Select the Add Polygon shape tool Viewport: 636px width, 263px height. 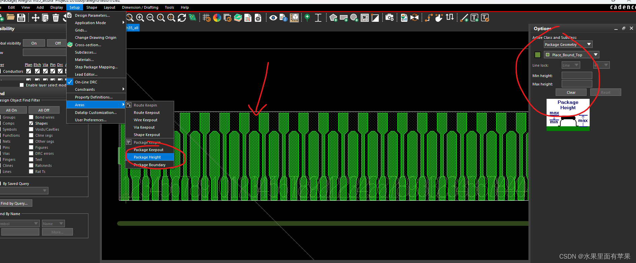(333, 18)
